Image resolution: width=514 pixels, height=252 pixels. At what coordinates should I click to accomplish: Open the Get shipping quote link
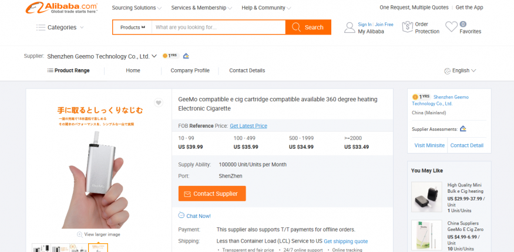tap(345, 241)
